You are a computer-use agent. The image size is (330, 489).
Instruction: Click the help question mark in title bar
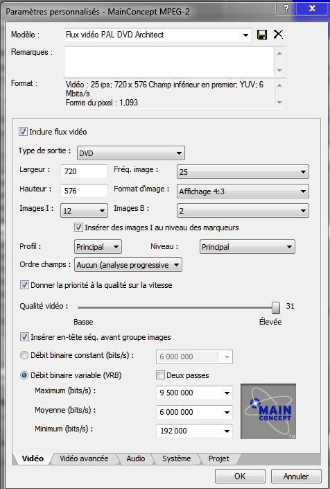point(286,8)
